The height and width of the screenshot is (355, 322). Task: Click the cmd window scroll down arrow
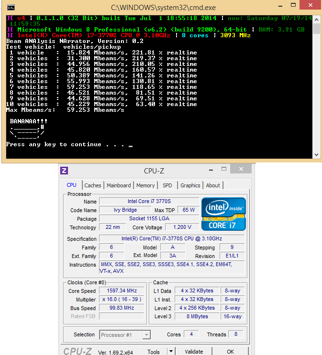point(316,155)
